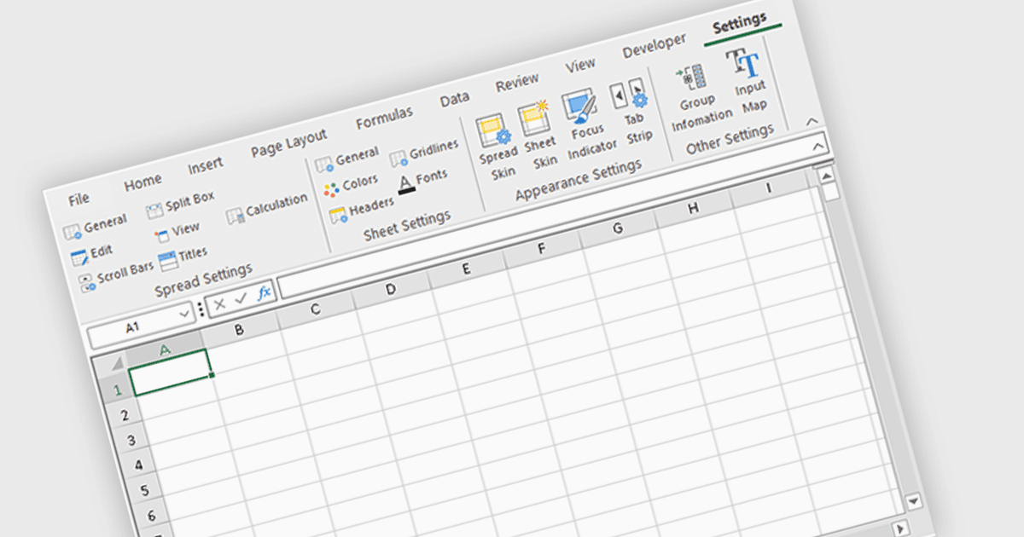Select column F header
The width and height of the screenshot is (1024, 537).
coord(542,248)
